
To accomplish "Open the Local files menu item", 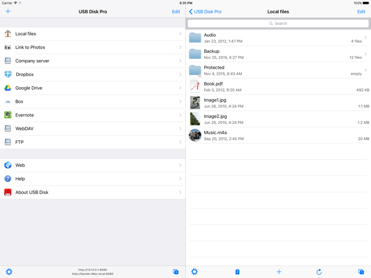I will [x=92, y=34].
